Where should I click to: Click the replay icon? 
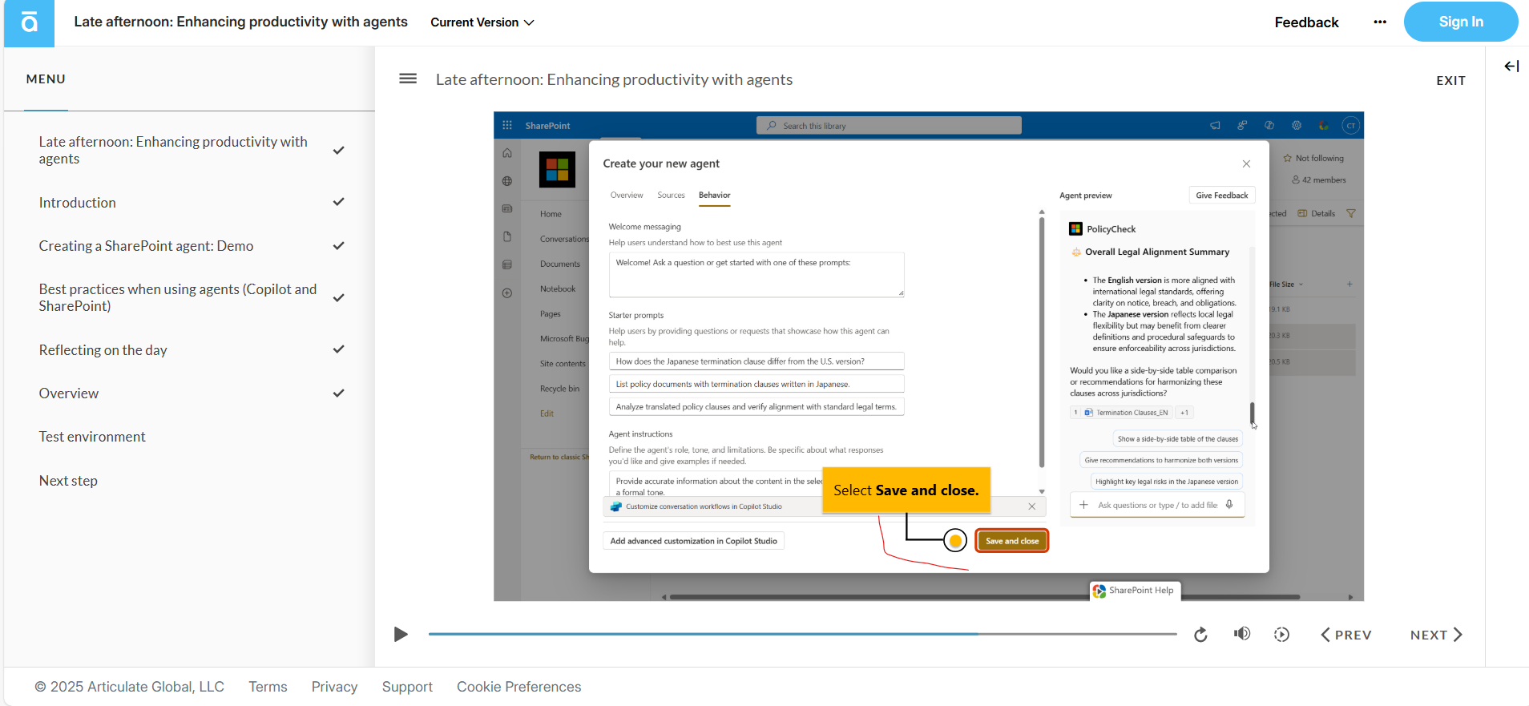click(x=1200, y=635)
